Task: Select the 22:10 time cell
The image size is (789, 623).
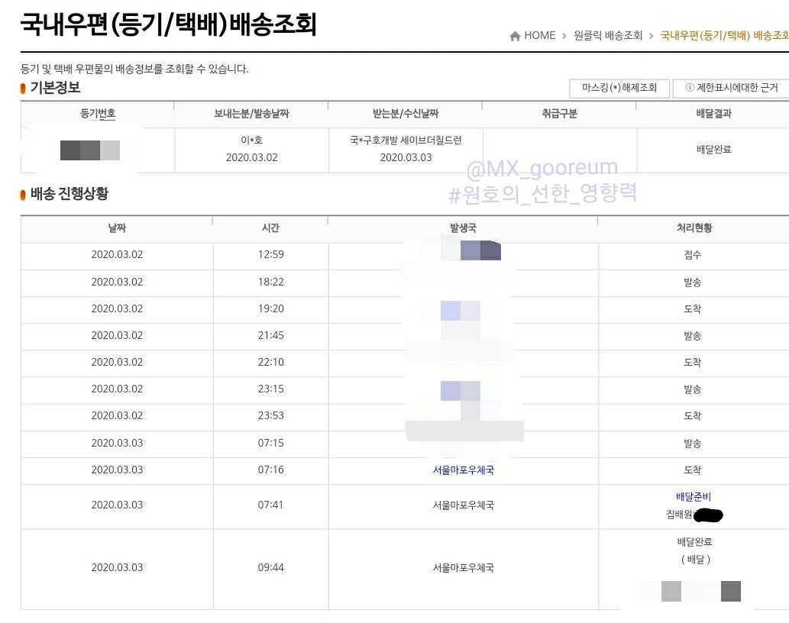Action: [x=270, y=362]
